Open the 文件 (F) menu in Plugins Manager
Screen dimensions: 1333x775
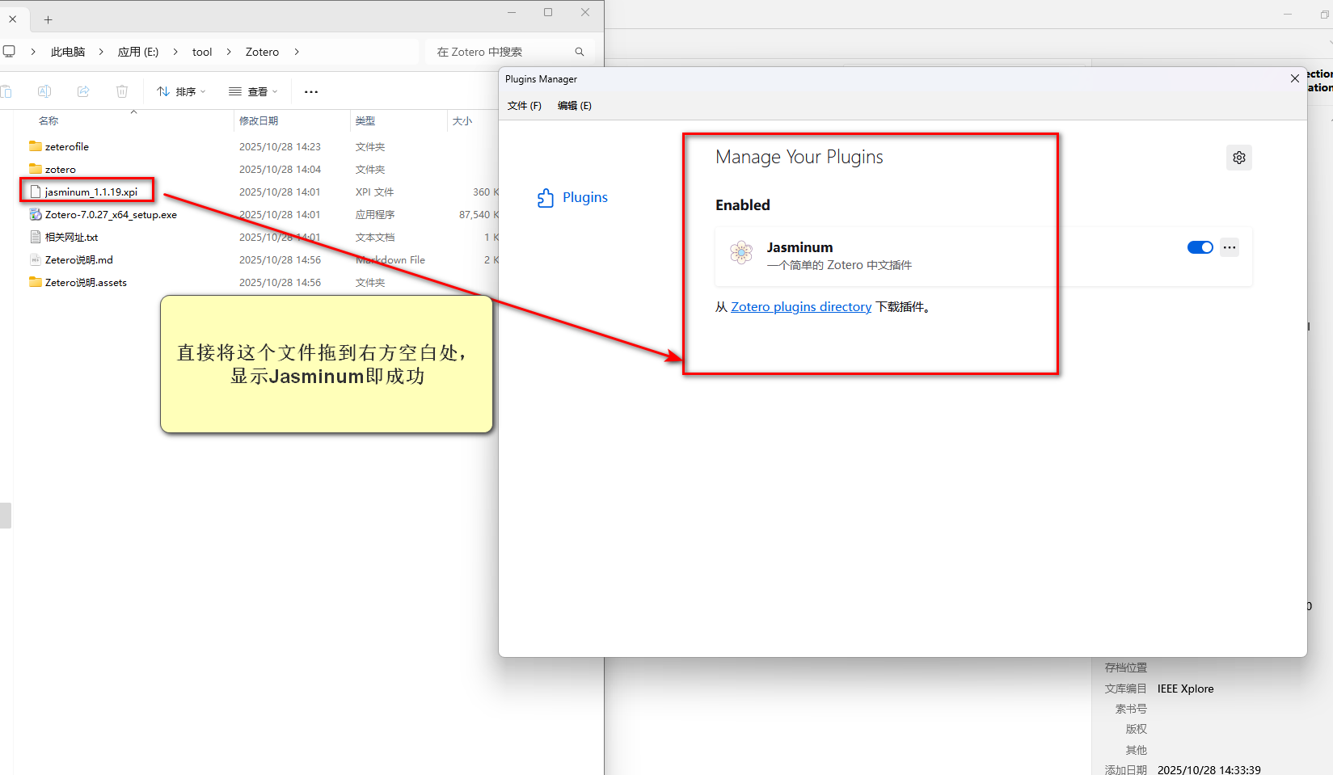click(x=525, y=106)
